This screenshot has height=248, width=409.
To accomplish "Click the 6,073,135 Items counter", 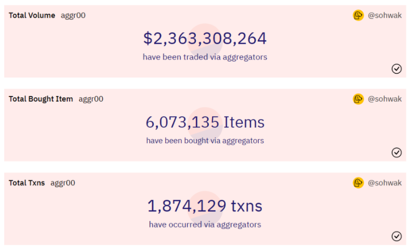I will (x=205, y=122).
